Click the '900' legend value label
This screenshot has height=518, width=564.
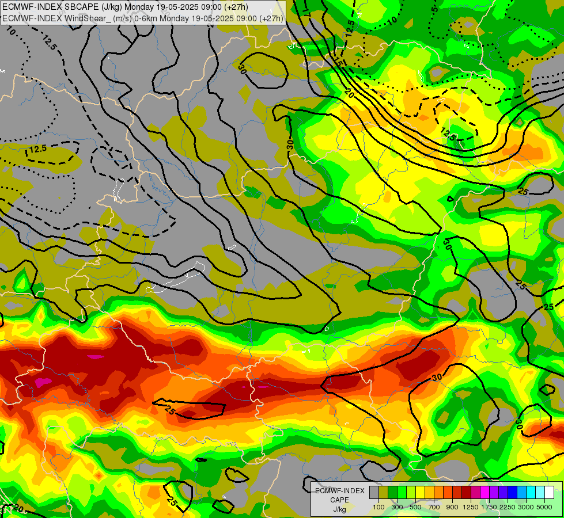tap(452, 507)
